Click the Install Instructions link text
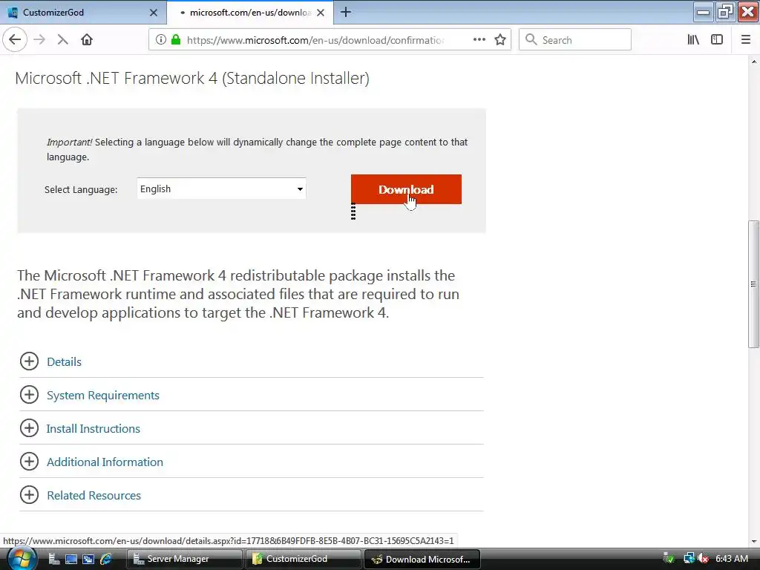 click(x=93, y=429)
